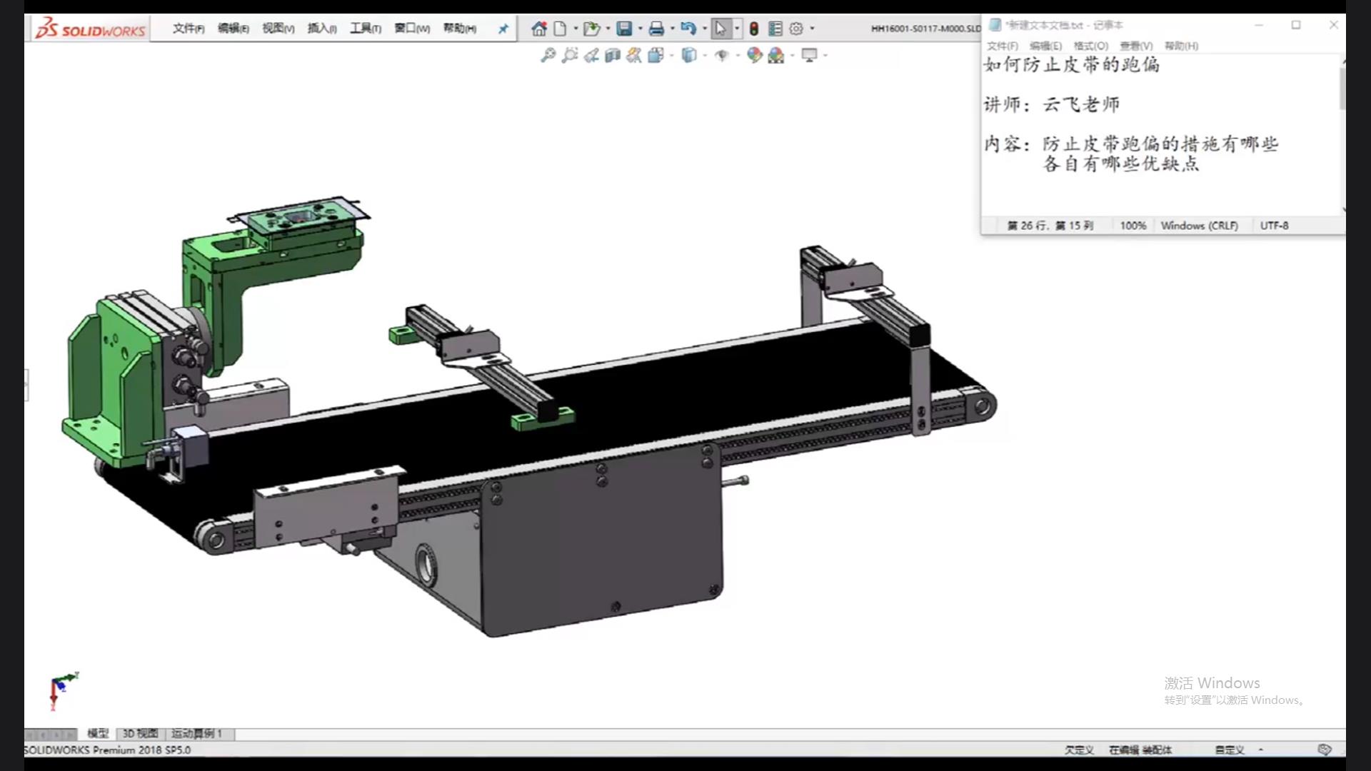Open the 帮助(H) menu in Notepad
Image resolution: width=1371 pixels, height=771 pixels.
point(1181,46)
